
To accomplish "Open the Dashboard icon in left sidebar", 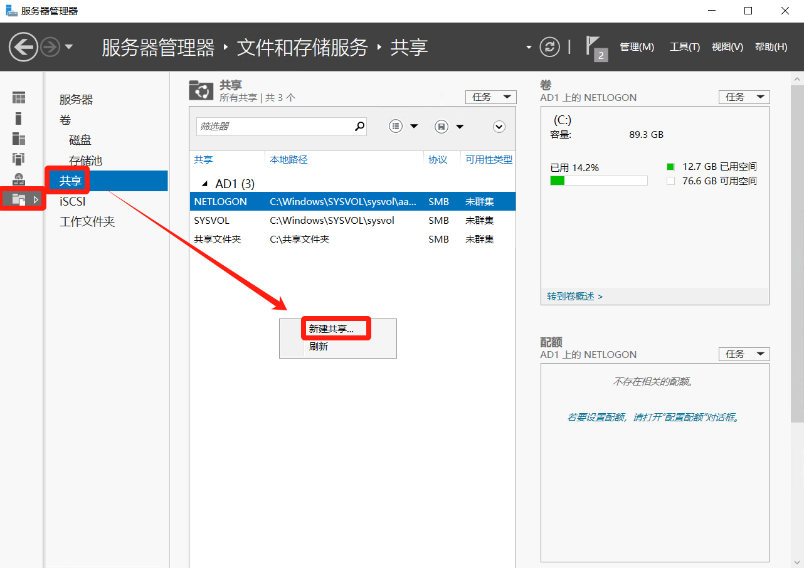I will [19, 98].
